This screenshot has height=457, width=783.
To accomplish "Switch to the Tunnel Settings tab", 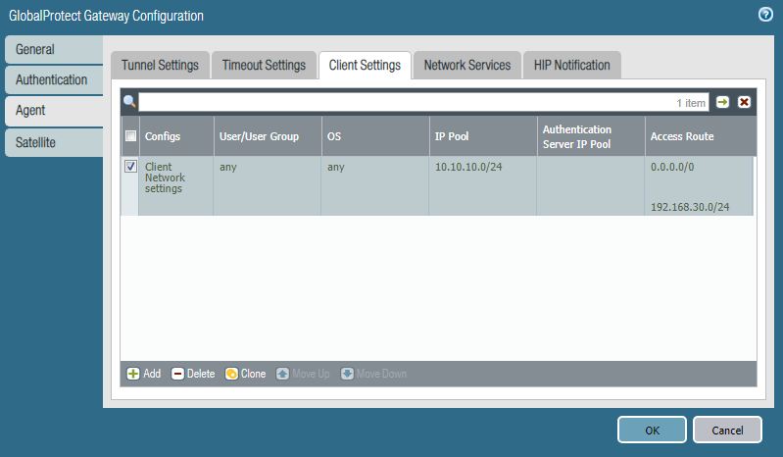I will point(160,65).
